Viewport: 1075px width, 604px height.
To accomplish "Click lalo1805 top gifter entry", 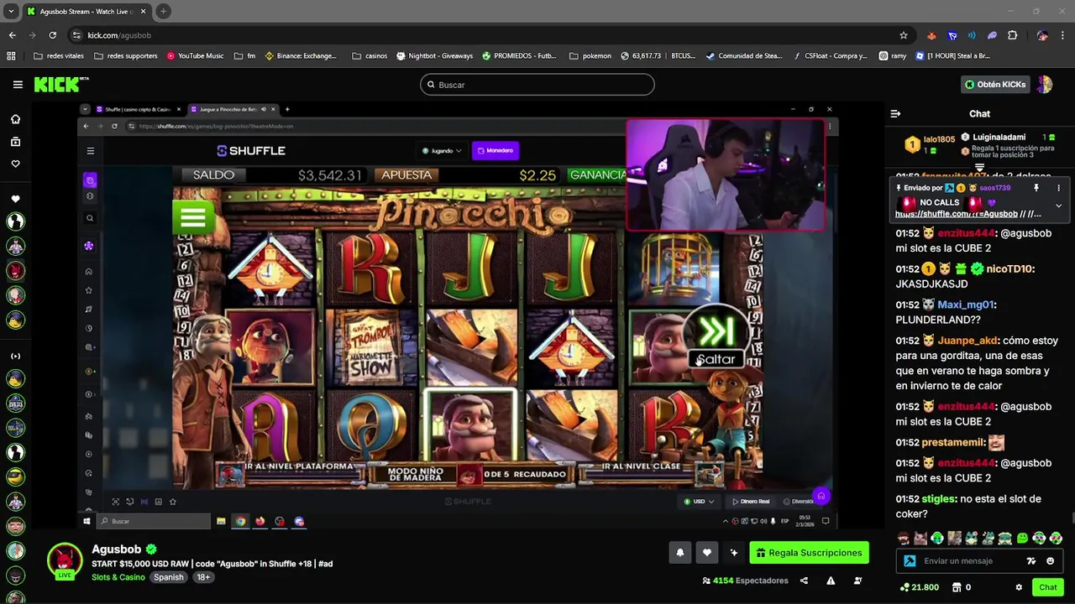I will coord(930,145).
